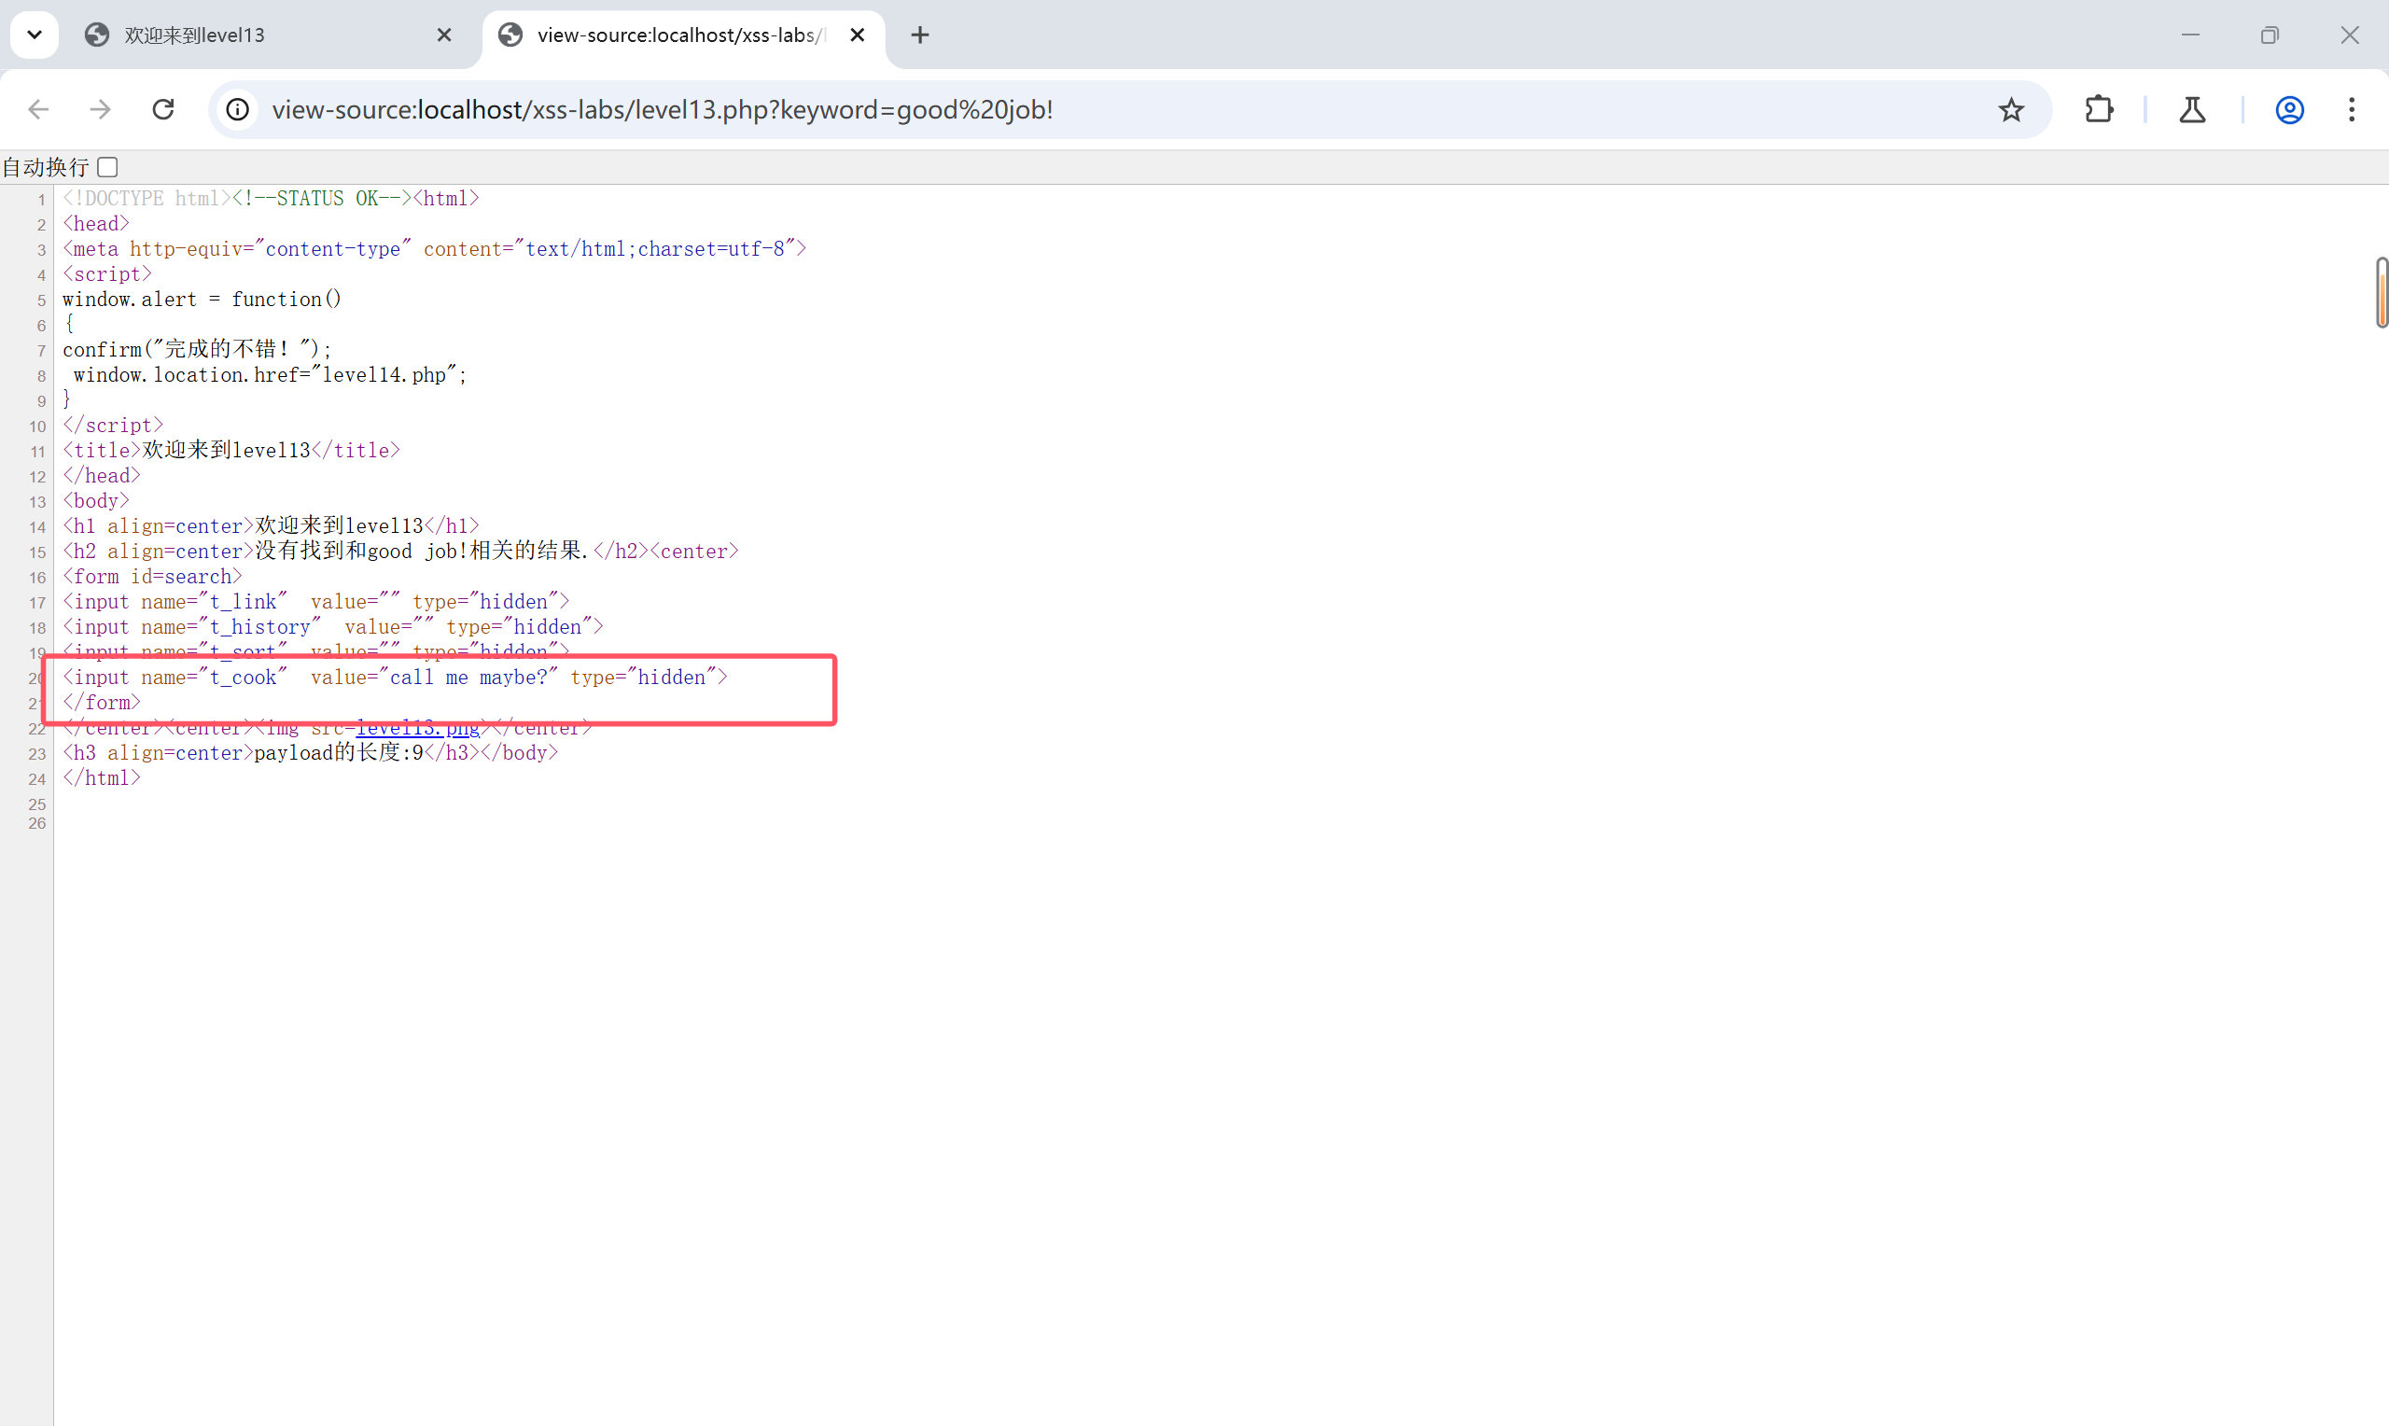Reload the view-source page
The width and height of the screenshot is (2389, 1426).
click(163, 109)
